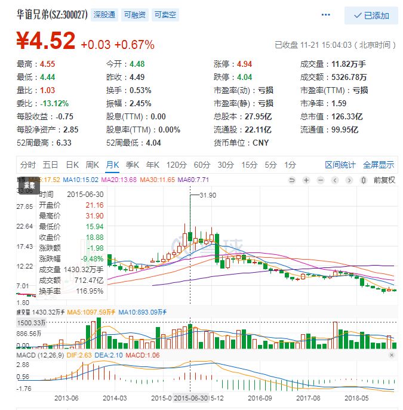403x410 pixels.
Task: Switch to the 年K chart tab
Action: point(153,165)
